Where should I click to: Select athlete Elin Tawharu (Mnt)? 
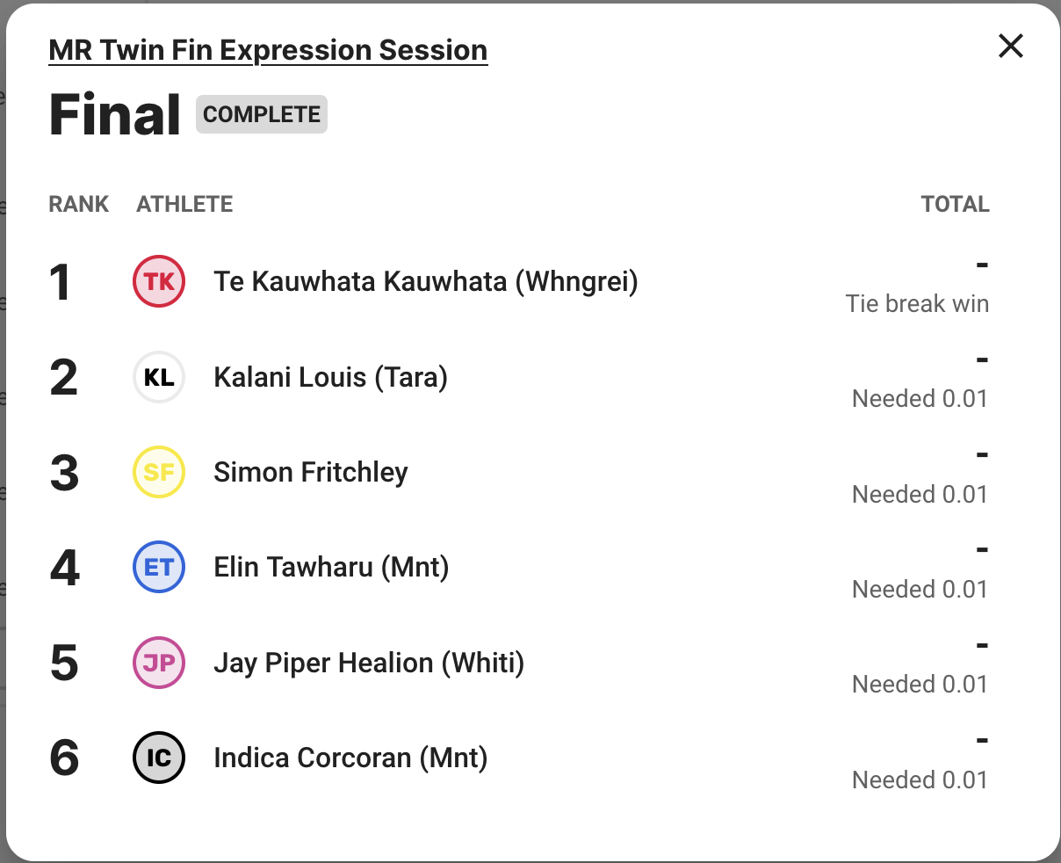[x=331, y=568]
